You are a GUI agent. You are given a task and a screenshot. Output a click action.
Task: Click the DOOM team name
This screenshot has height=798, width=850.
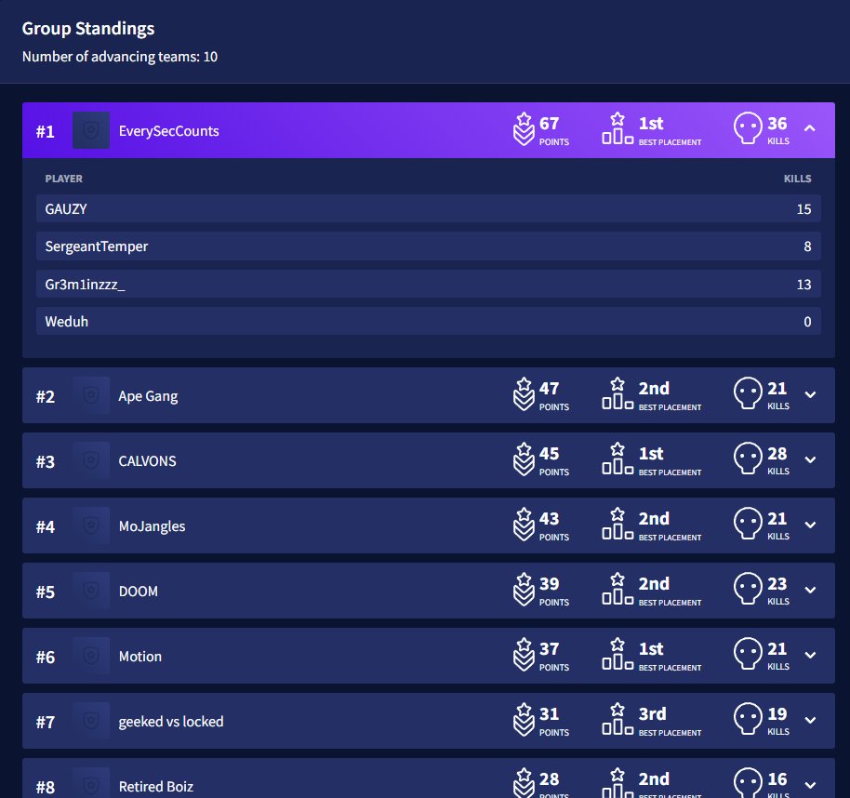139,591
